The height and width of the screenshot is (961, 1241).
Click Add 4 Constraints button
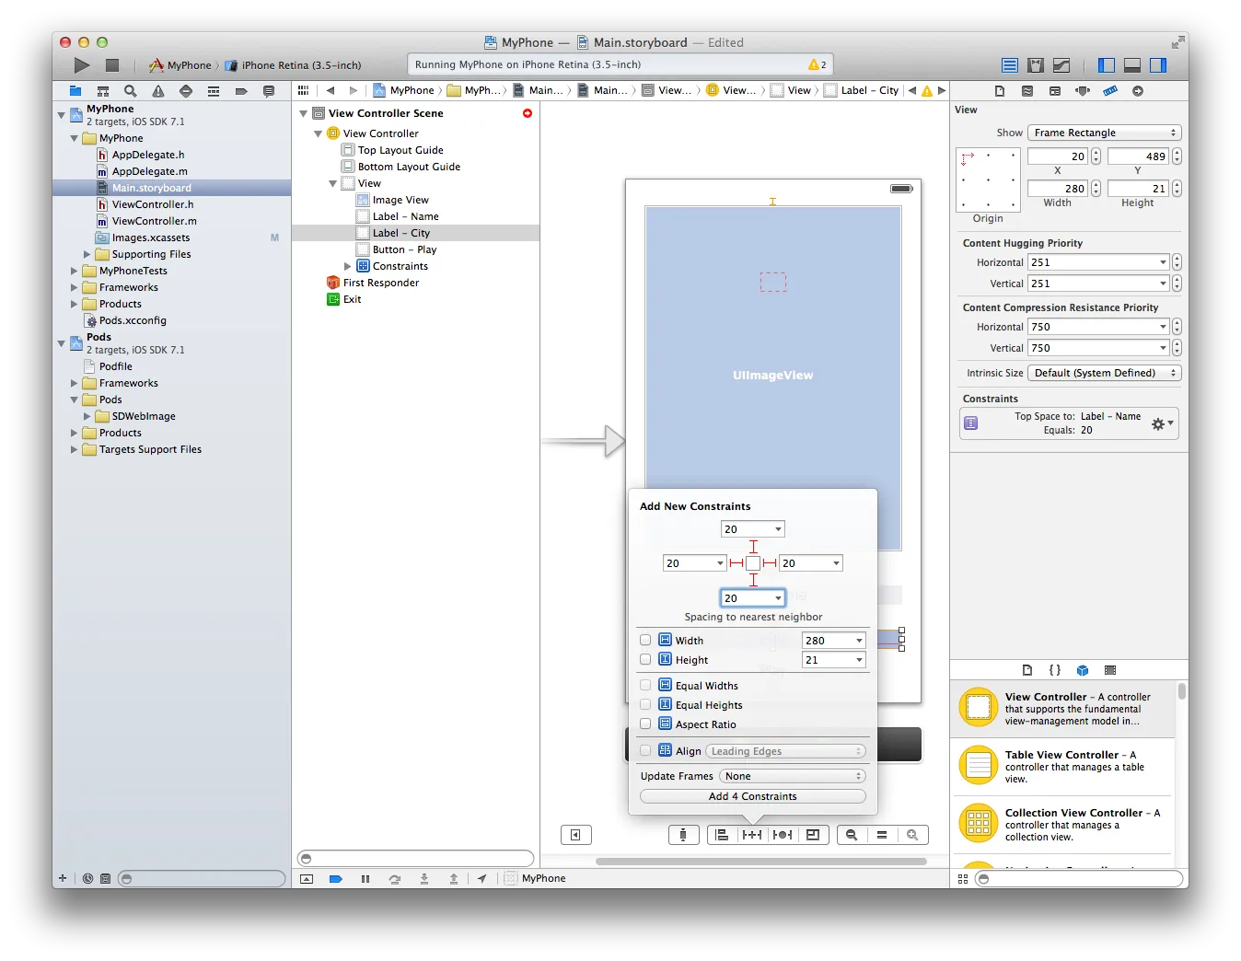pos(752,796)
